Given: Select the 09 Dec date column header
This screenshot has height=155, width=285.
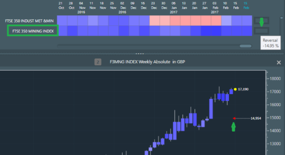Looking at the screenshot, I should pyautogui.click(x=133, y=6).
